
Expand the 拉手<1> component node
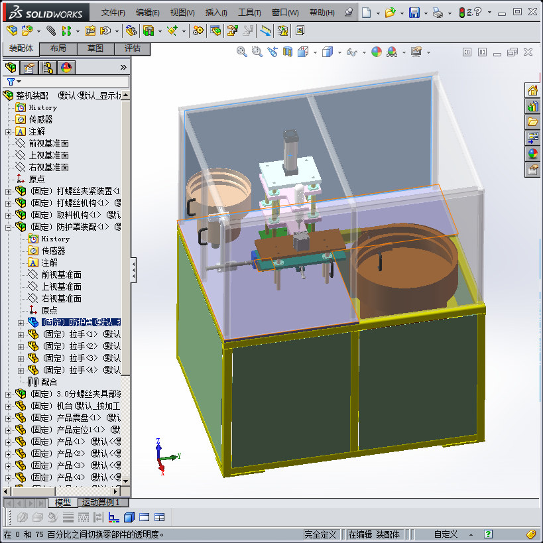coord(21,335)
